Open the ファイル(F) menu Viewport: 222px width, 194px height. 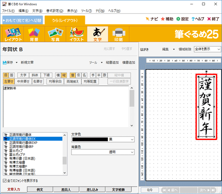(8, 11)
